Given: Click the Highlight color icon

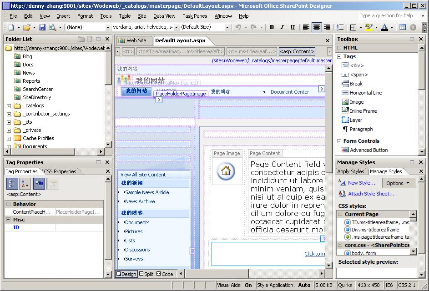Looking at the screenshot, I should pos(369,27).
